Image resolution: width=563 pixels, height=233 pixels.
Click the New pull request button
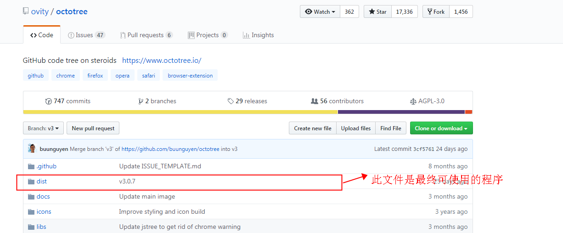click(93, 128)
